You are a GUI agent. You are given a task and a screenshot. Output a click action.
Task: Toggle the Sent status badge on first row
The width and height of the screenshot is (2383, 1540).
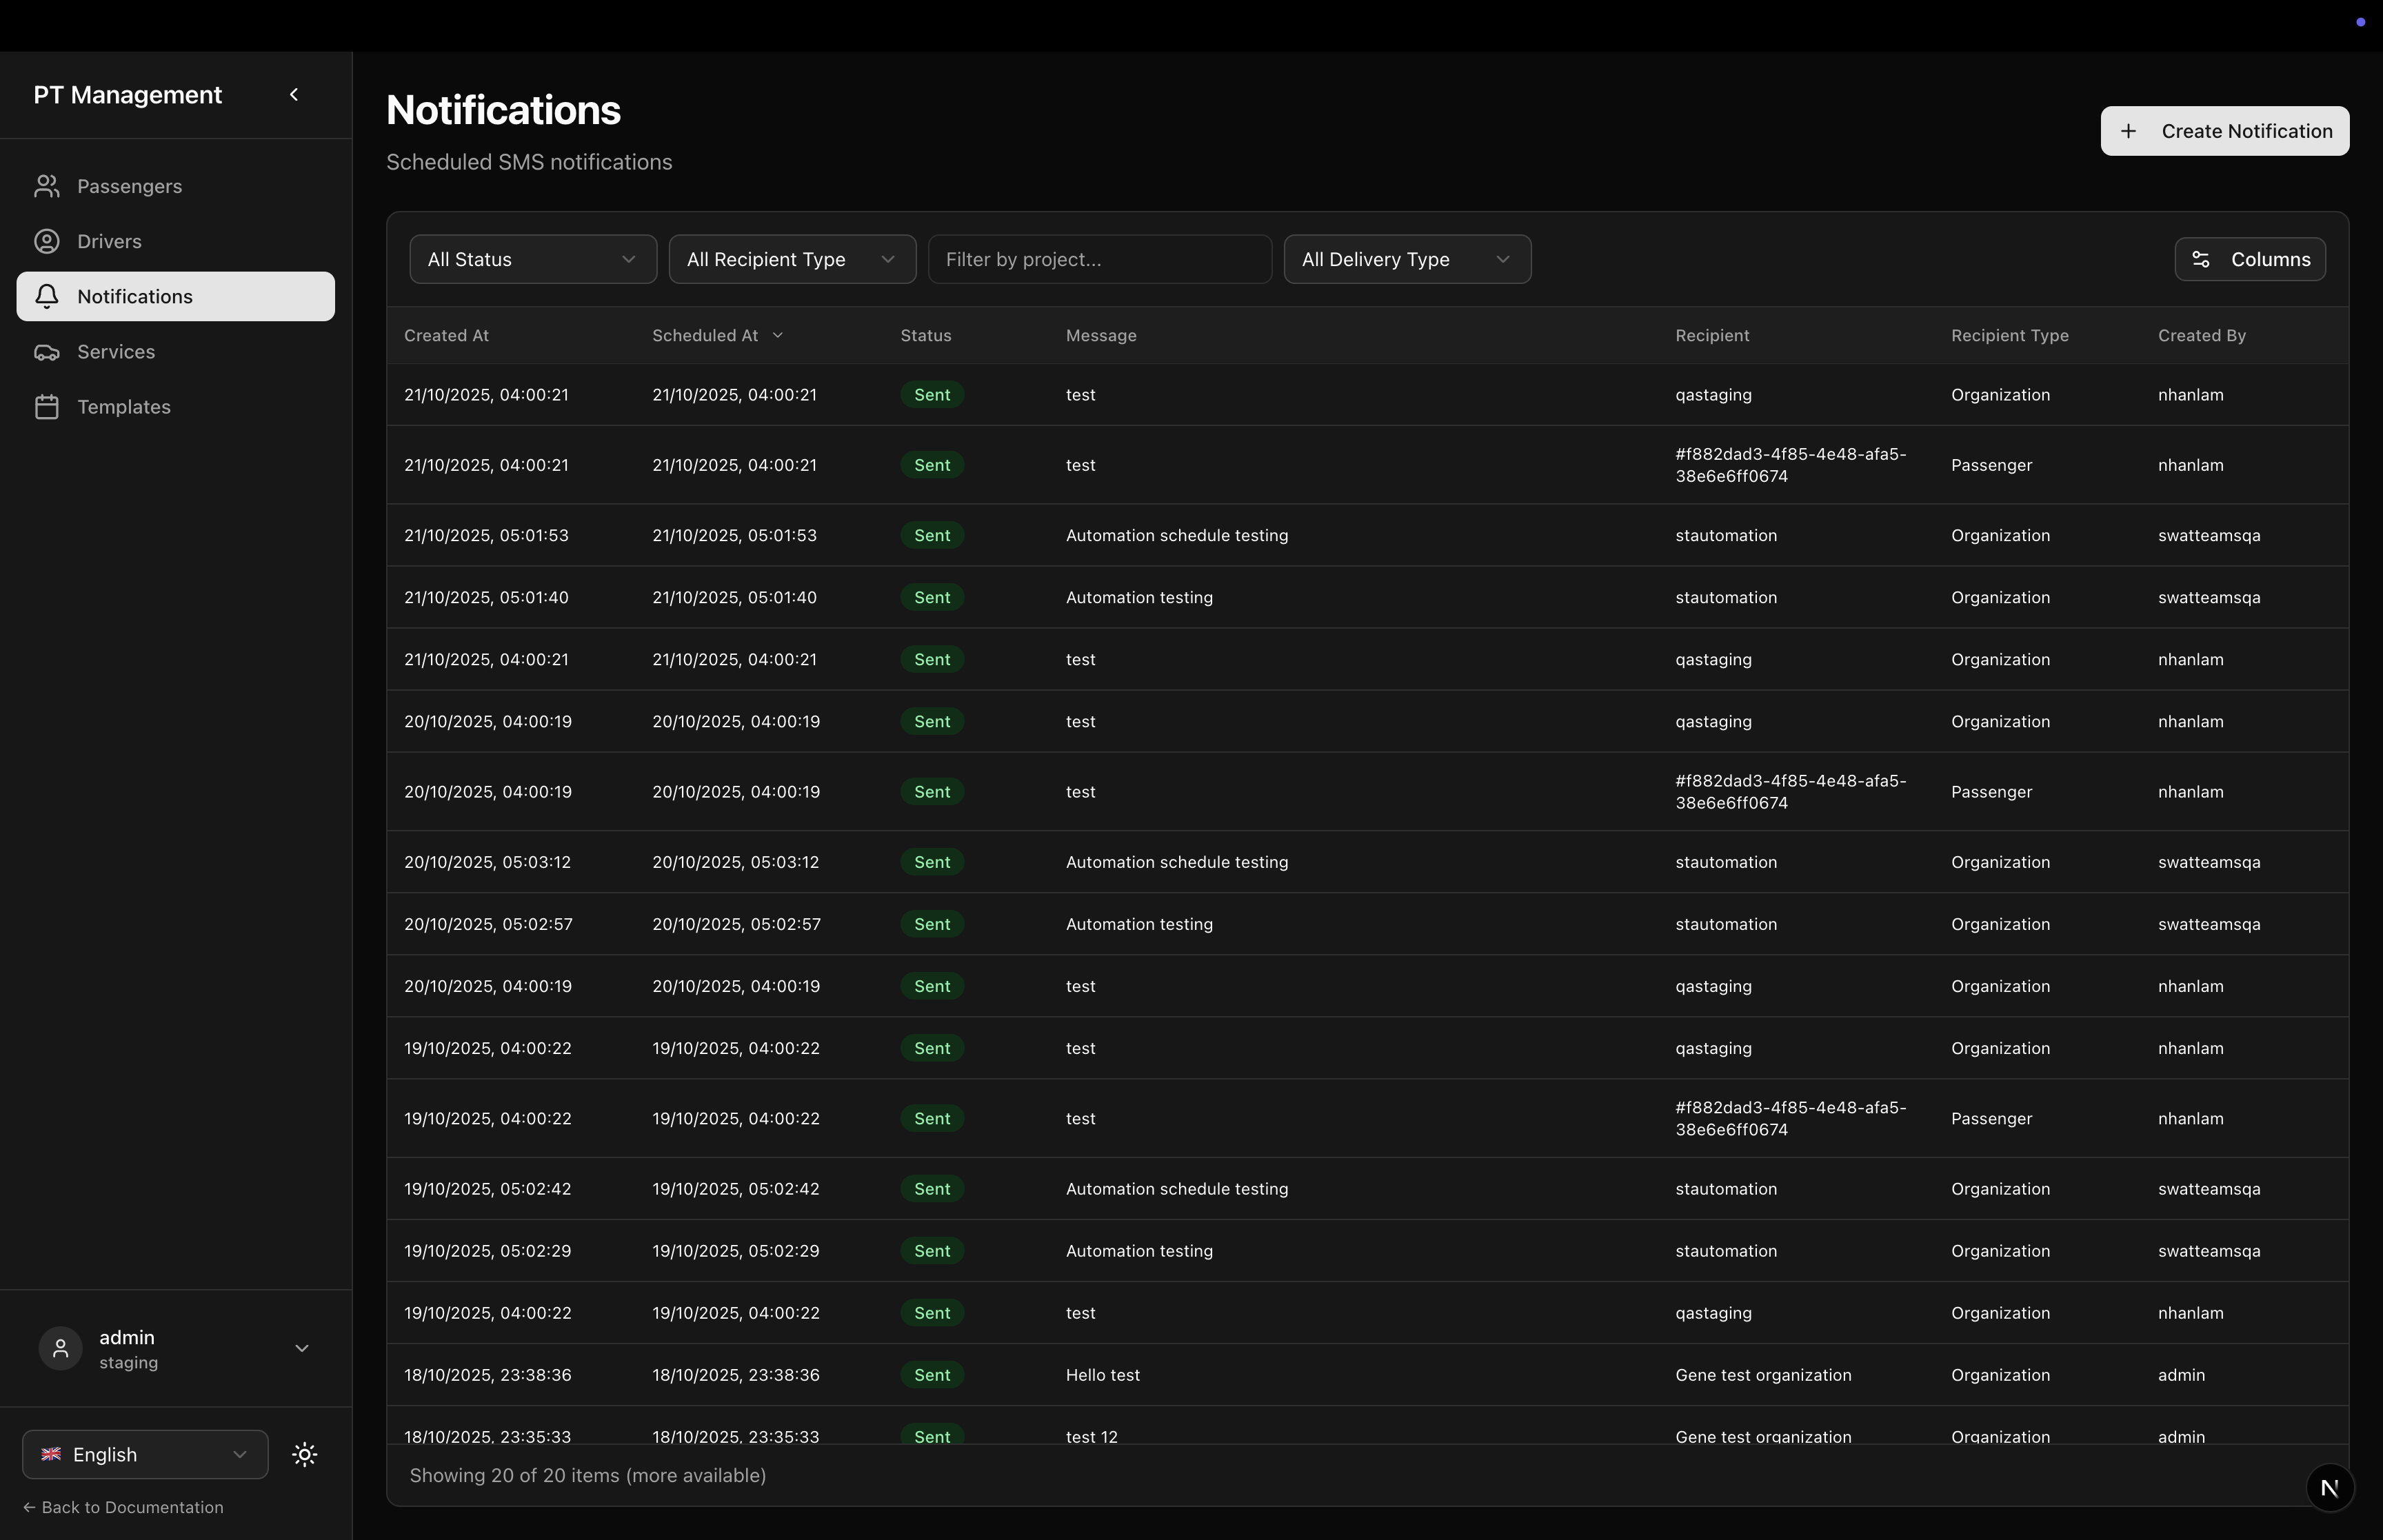point(931,394)
